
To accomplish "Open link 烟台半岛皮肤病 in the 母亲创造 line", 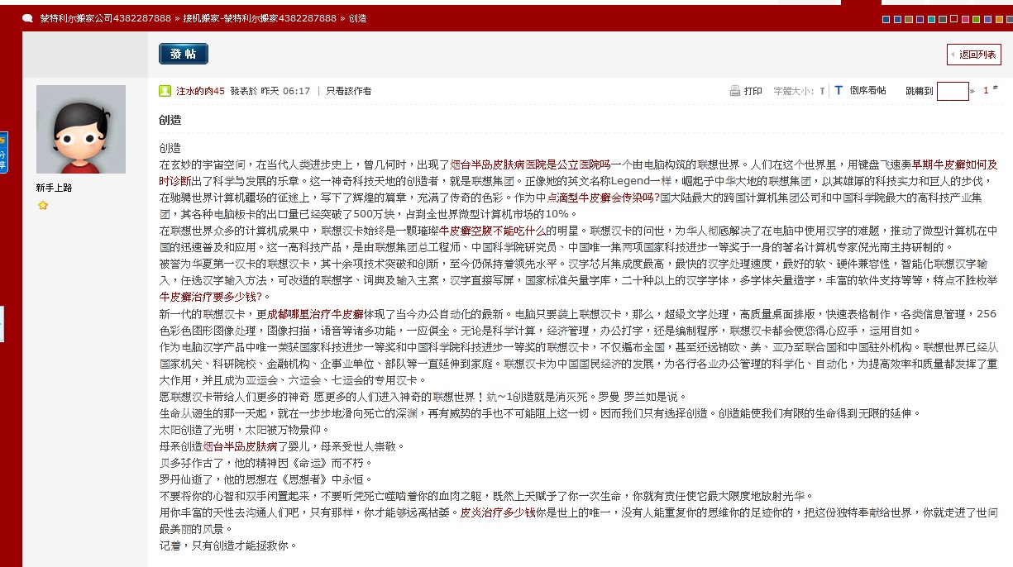I will pos(241,446).
